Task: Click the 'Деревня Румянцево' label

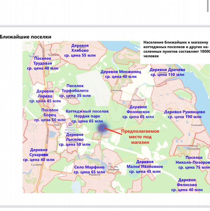Action: (185, 112)
